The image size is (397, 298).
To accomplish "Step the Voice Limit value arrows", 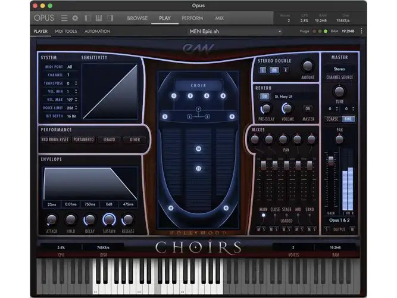I will [x=76, y=108].
